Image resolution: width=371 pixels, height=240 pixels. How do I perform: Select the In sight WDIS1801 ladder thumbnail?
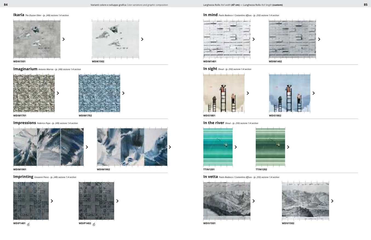(224, 93)
